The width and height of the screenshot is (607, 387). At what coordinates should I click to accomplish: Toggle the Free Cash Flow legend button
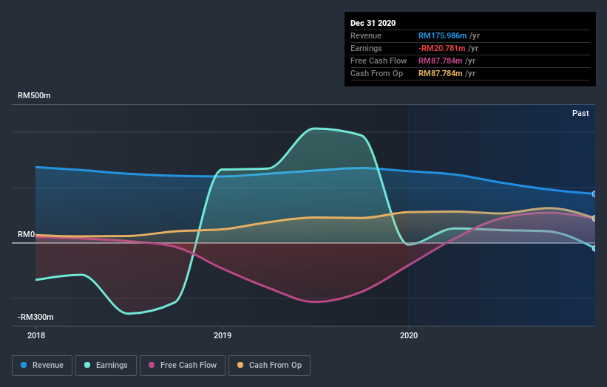point(183,366)
